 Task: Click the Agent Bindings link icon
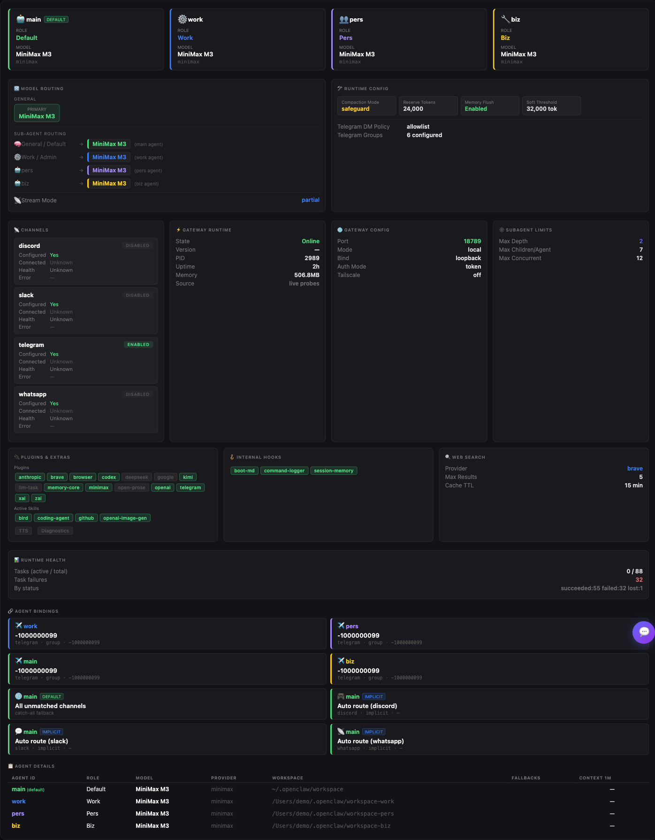coord(11,611)
